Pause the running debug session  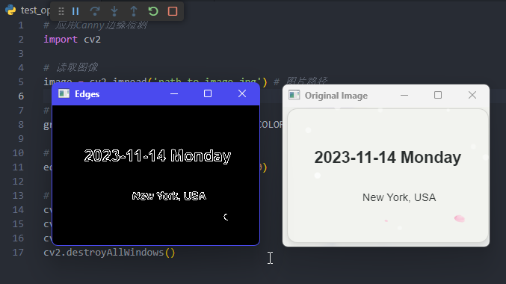click(x=75, y=11)
